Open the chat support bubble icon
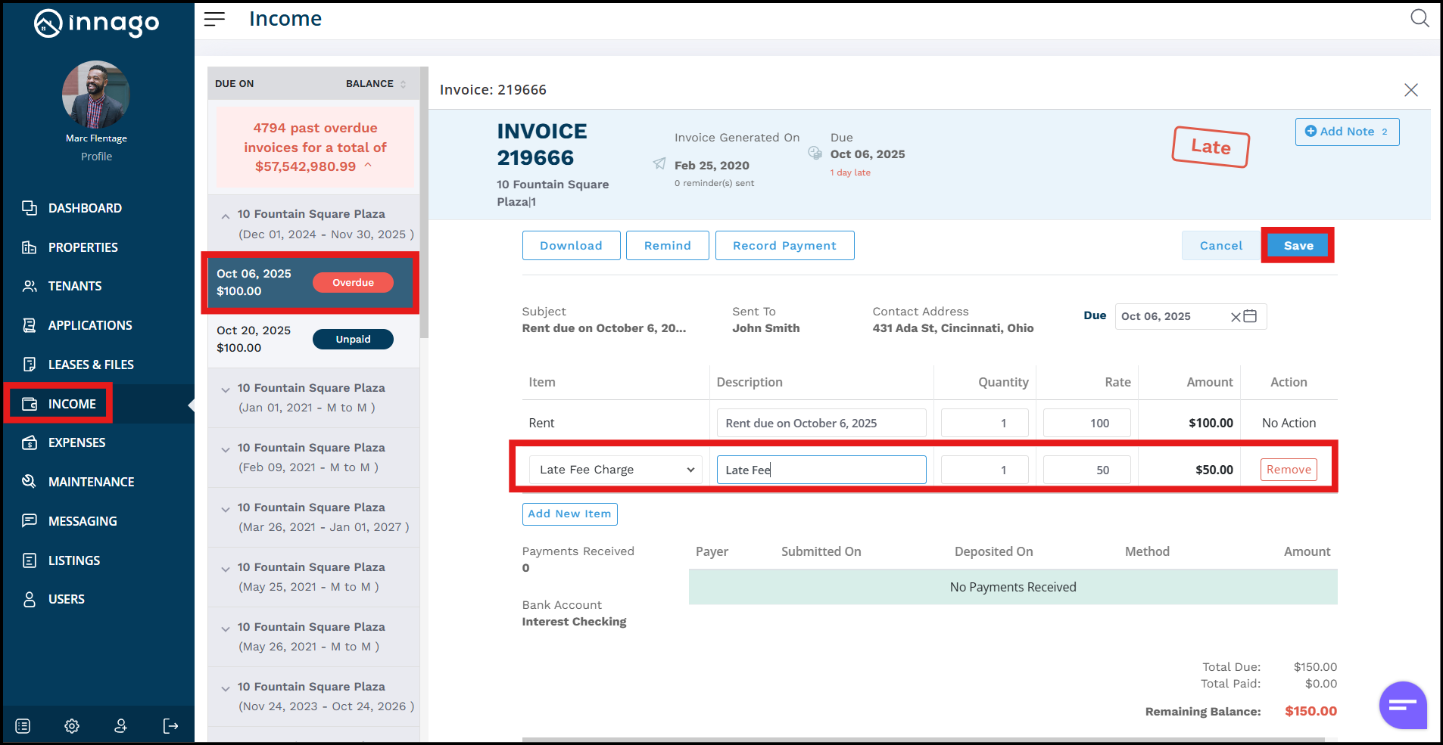This screenshot has width=1443, height=745. [x=1402, y=705]
